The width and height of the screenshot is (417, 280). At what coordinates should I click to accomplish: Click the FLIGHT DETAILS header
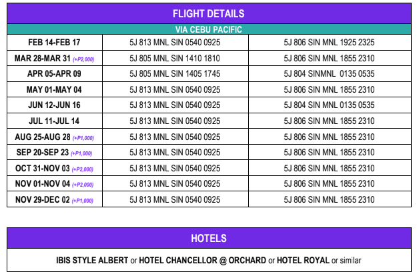pos(208,13)
